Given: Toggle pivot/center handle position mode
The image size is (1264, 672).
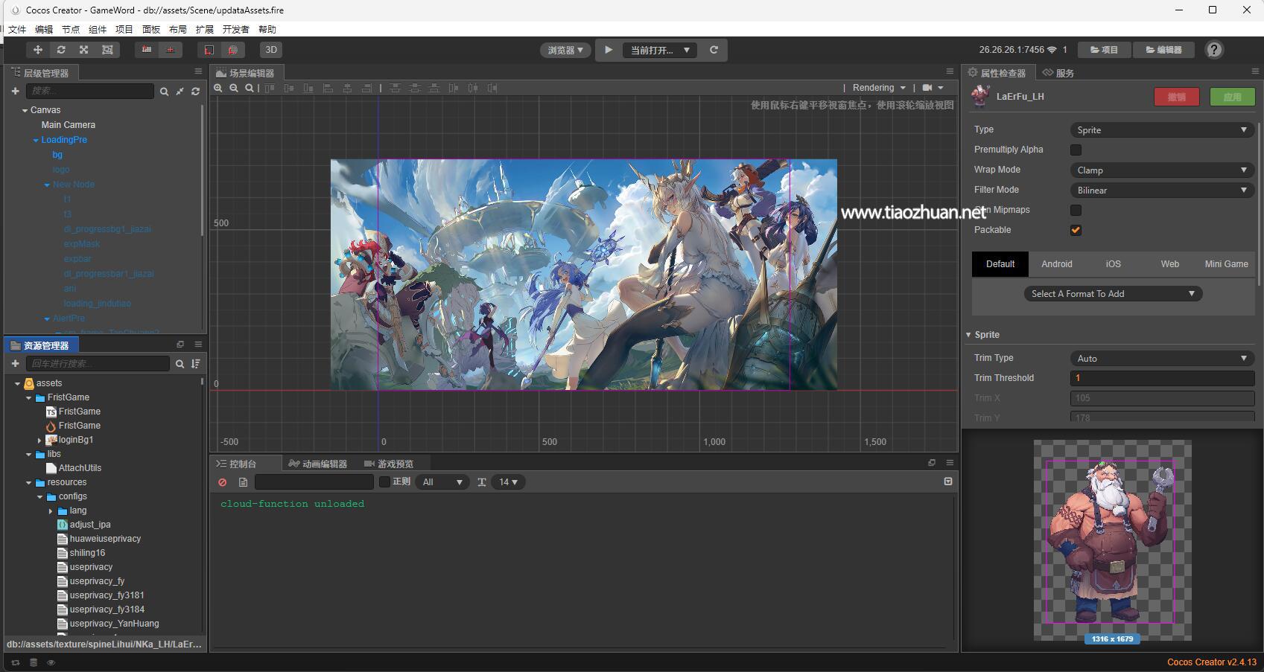Looking at the screenshot, I should pyautogui.click(x=147, y=50).
